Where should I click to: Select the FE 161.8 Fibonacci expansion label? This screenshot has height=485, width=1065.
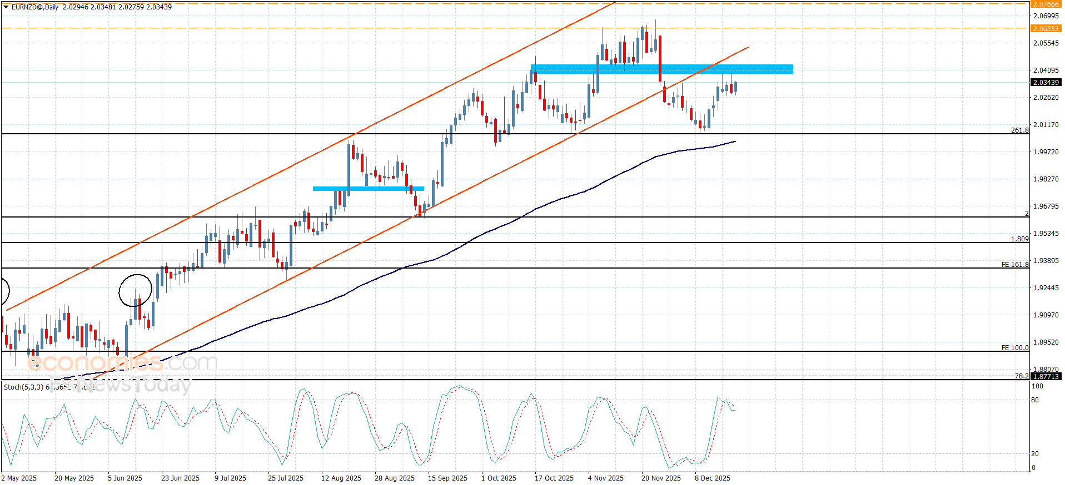coord(1015,265)
